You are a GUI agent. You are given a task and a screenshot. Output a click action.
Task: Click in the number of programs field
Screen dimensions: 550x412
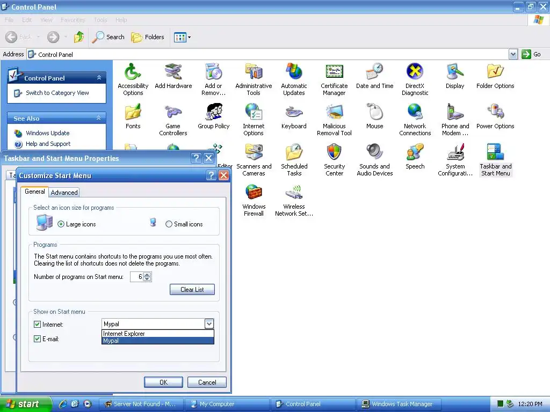coord(137,277)
